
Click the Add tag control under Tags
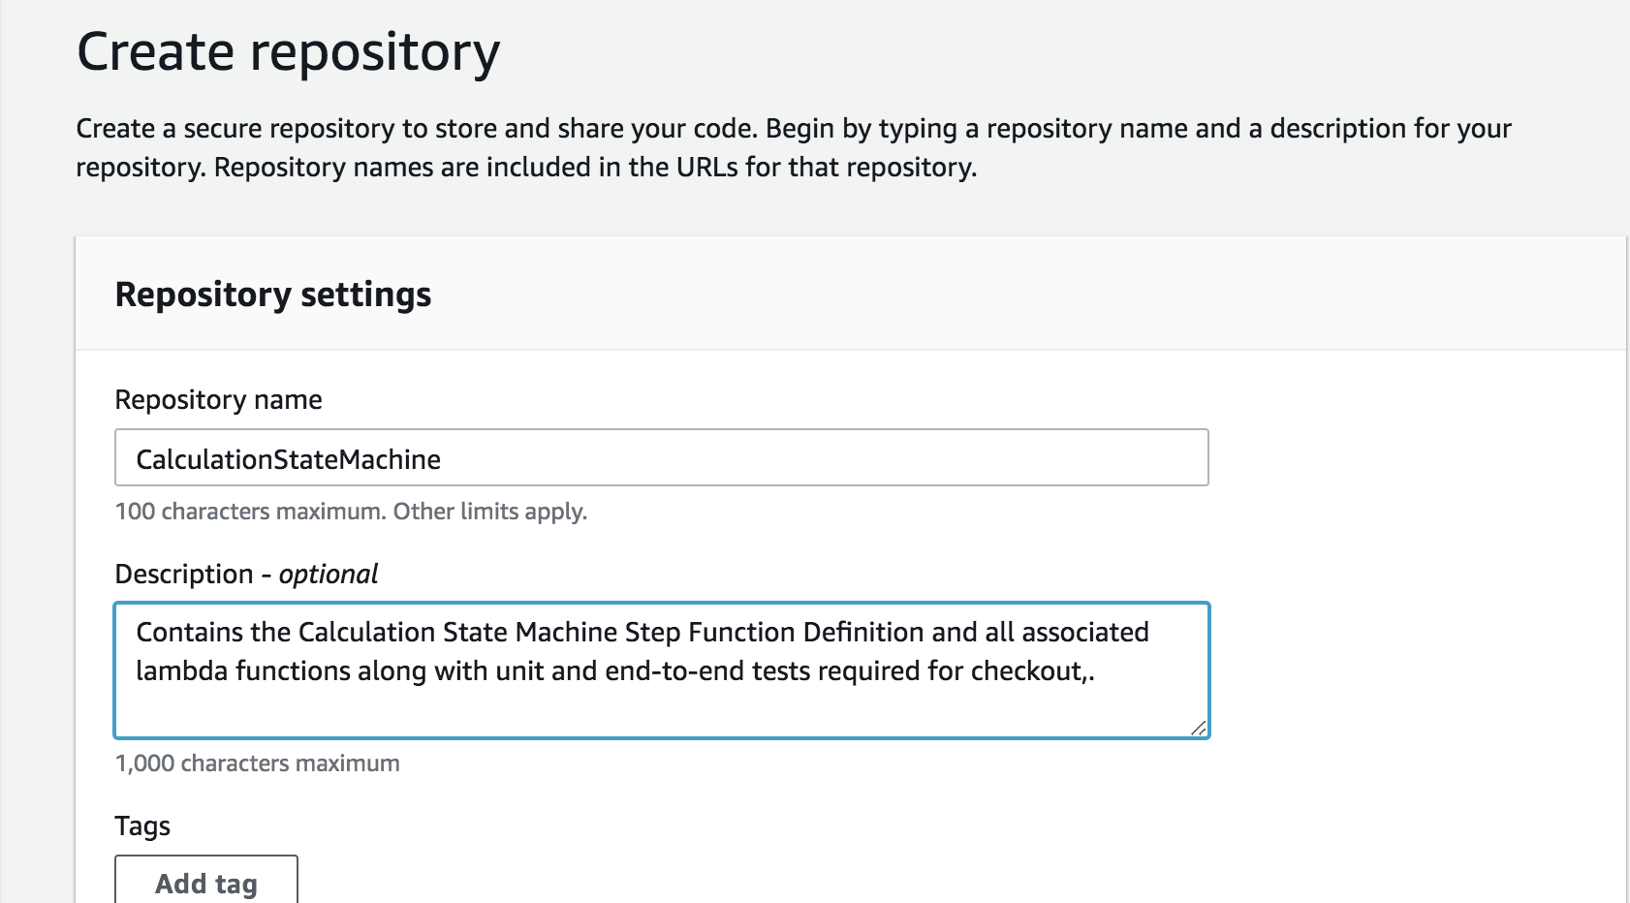(x=204, y=882)
